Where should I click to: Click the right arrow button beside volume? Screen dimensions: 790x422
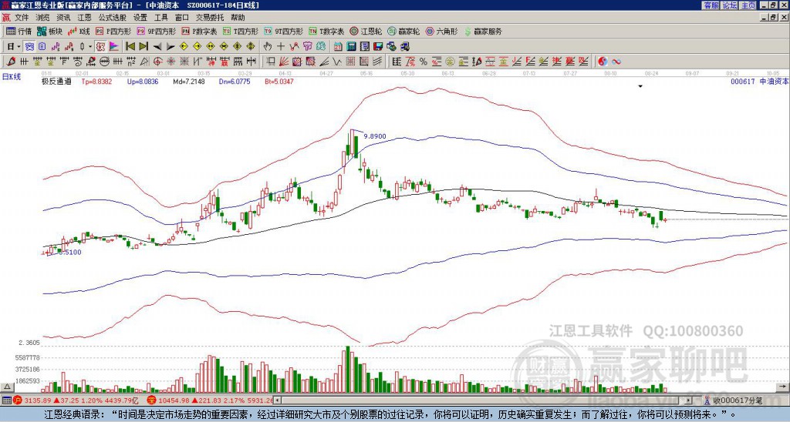tap(784, 387)
